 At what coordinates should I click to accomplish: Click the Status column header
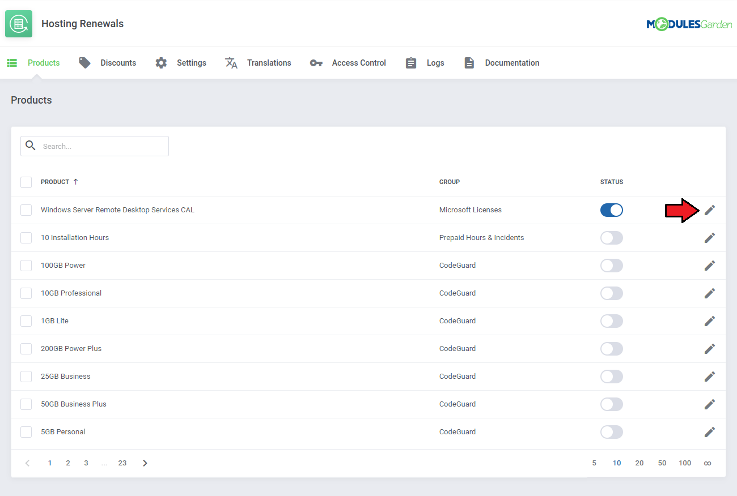pos(612,182)
